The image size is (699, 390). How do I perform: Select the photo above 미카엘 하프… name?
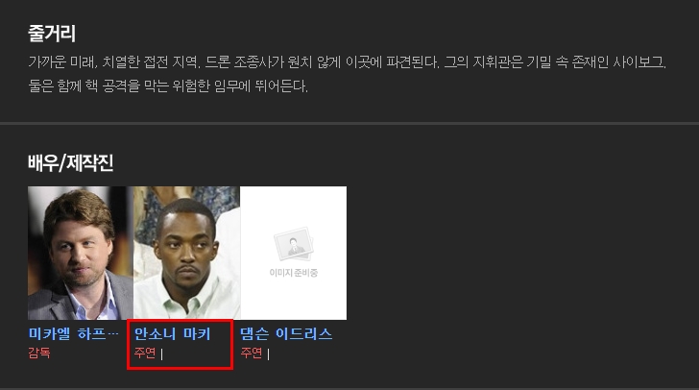pos(81,253)
